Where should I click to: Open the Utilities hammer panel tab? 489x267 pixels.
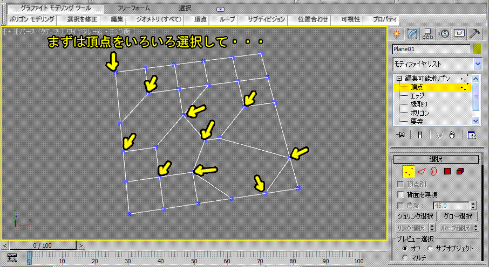point(474,33)
